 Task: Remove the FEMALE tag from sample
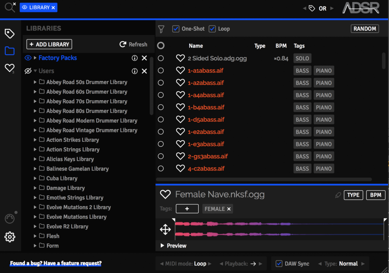[x=229, y=209]
